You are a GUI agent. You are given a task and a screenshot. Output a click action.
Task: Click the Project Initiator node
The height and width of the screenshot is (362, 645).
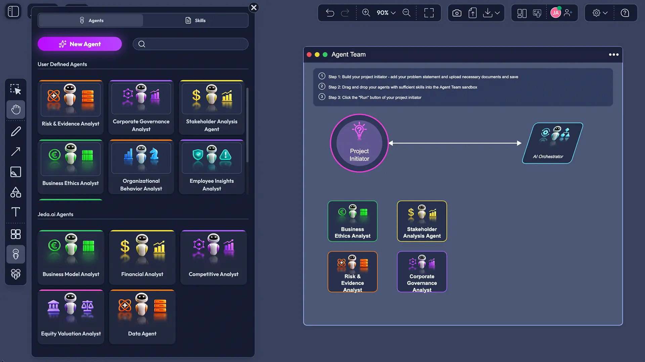click(359, 143)
